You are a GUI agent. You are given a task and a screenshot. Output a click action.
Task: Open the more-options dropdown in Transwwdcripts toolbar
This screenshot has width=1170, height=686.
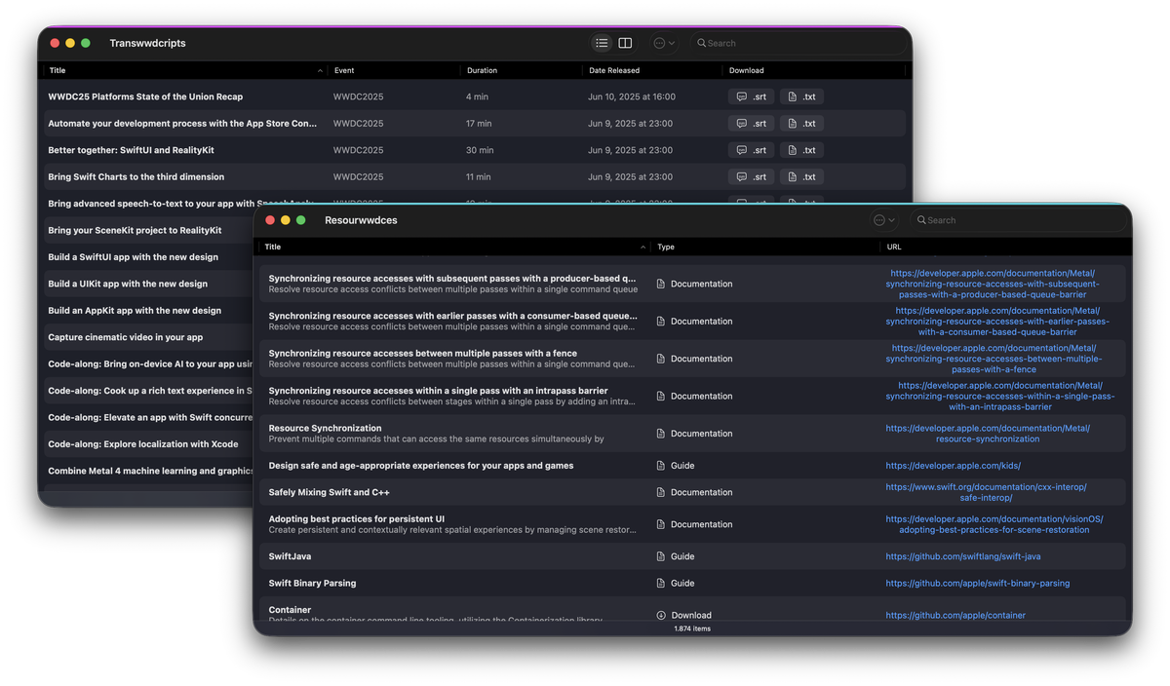pos(663,43)
